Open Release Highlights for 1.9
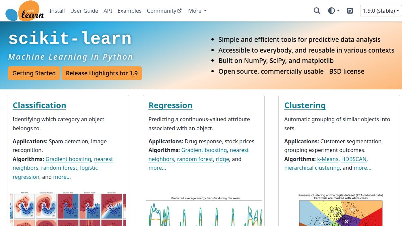The width and height of the screenshot is (402, 226). coord(102,73)
